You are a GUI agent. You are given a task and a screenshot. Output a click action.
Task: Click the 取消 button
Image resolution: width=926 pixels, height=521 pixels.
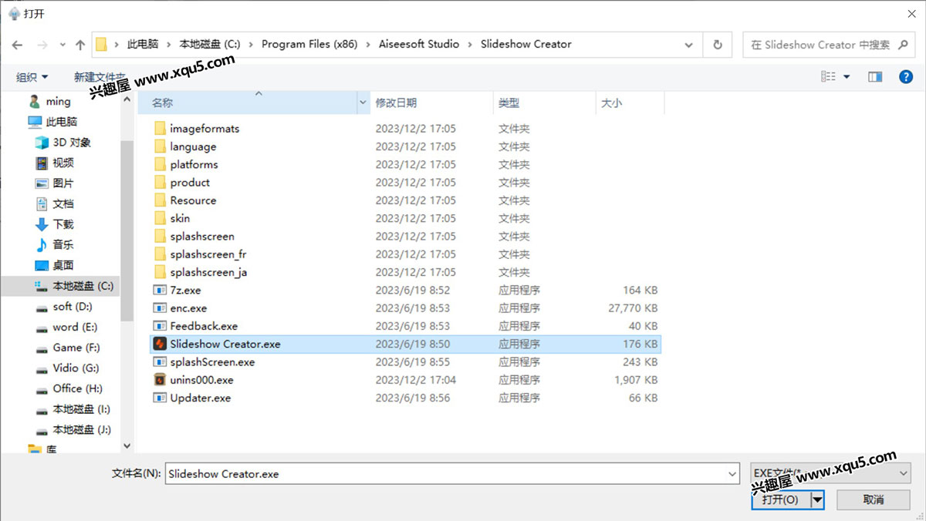coord(874,499)
